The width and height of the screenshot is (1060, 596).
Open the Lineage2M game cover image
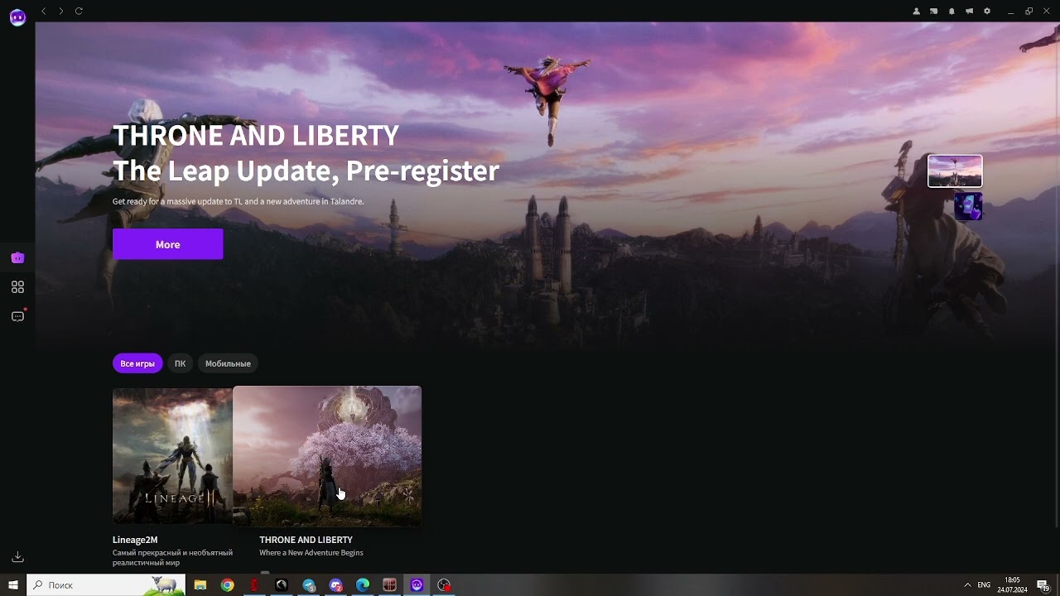(172, 455)
